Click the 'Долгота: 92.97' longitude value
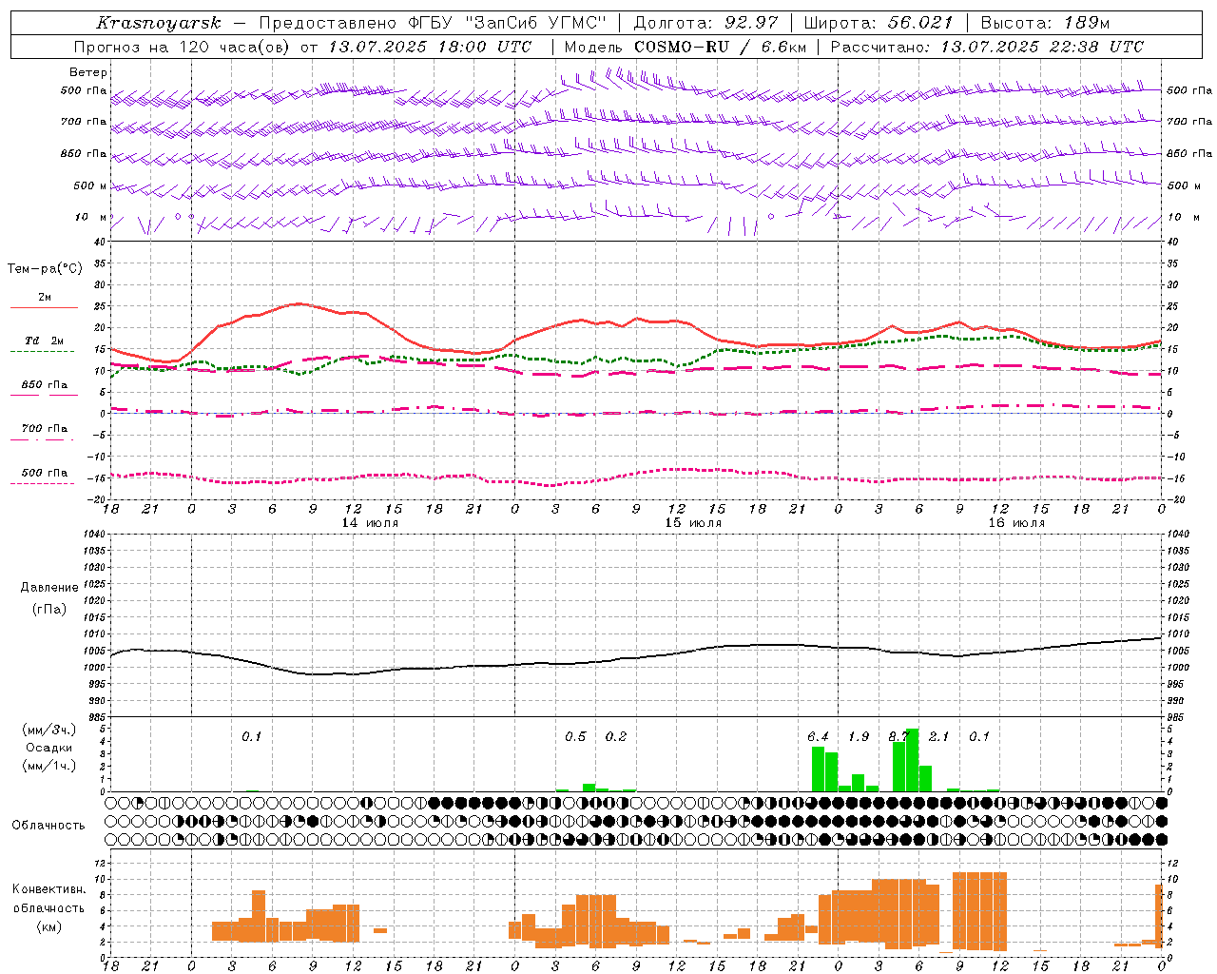This screenshot has width=1217, height=974. [x=705, y=23]
